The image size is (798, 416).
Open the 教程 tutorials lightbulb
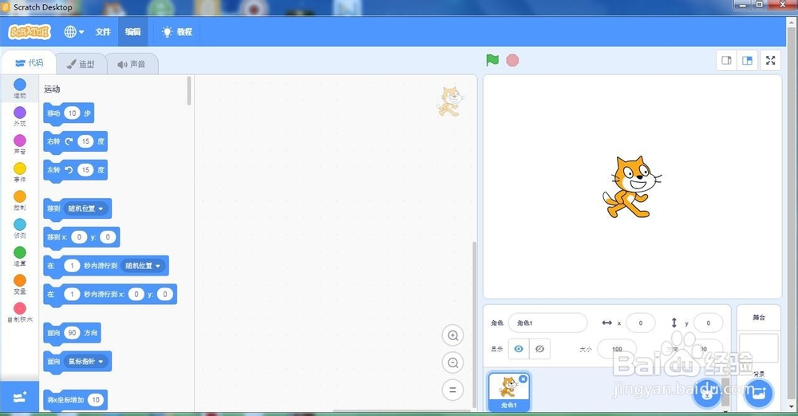(x=177, y=32)
